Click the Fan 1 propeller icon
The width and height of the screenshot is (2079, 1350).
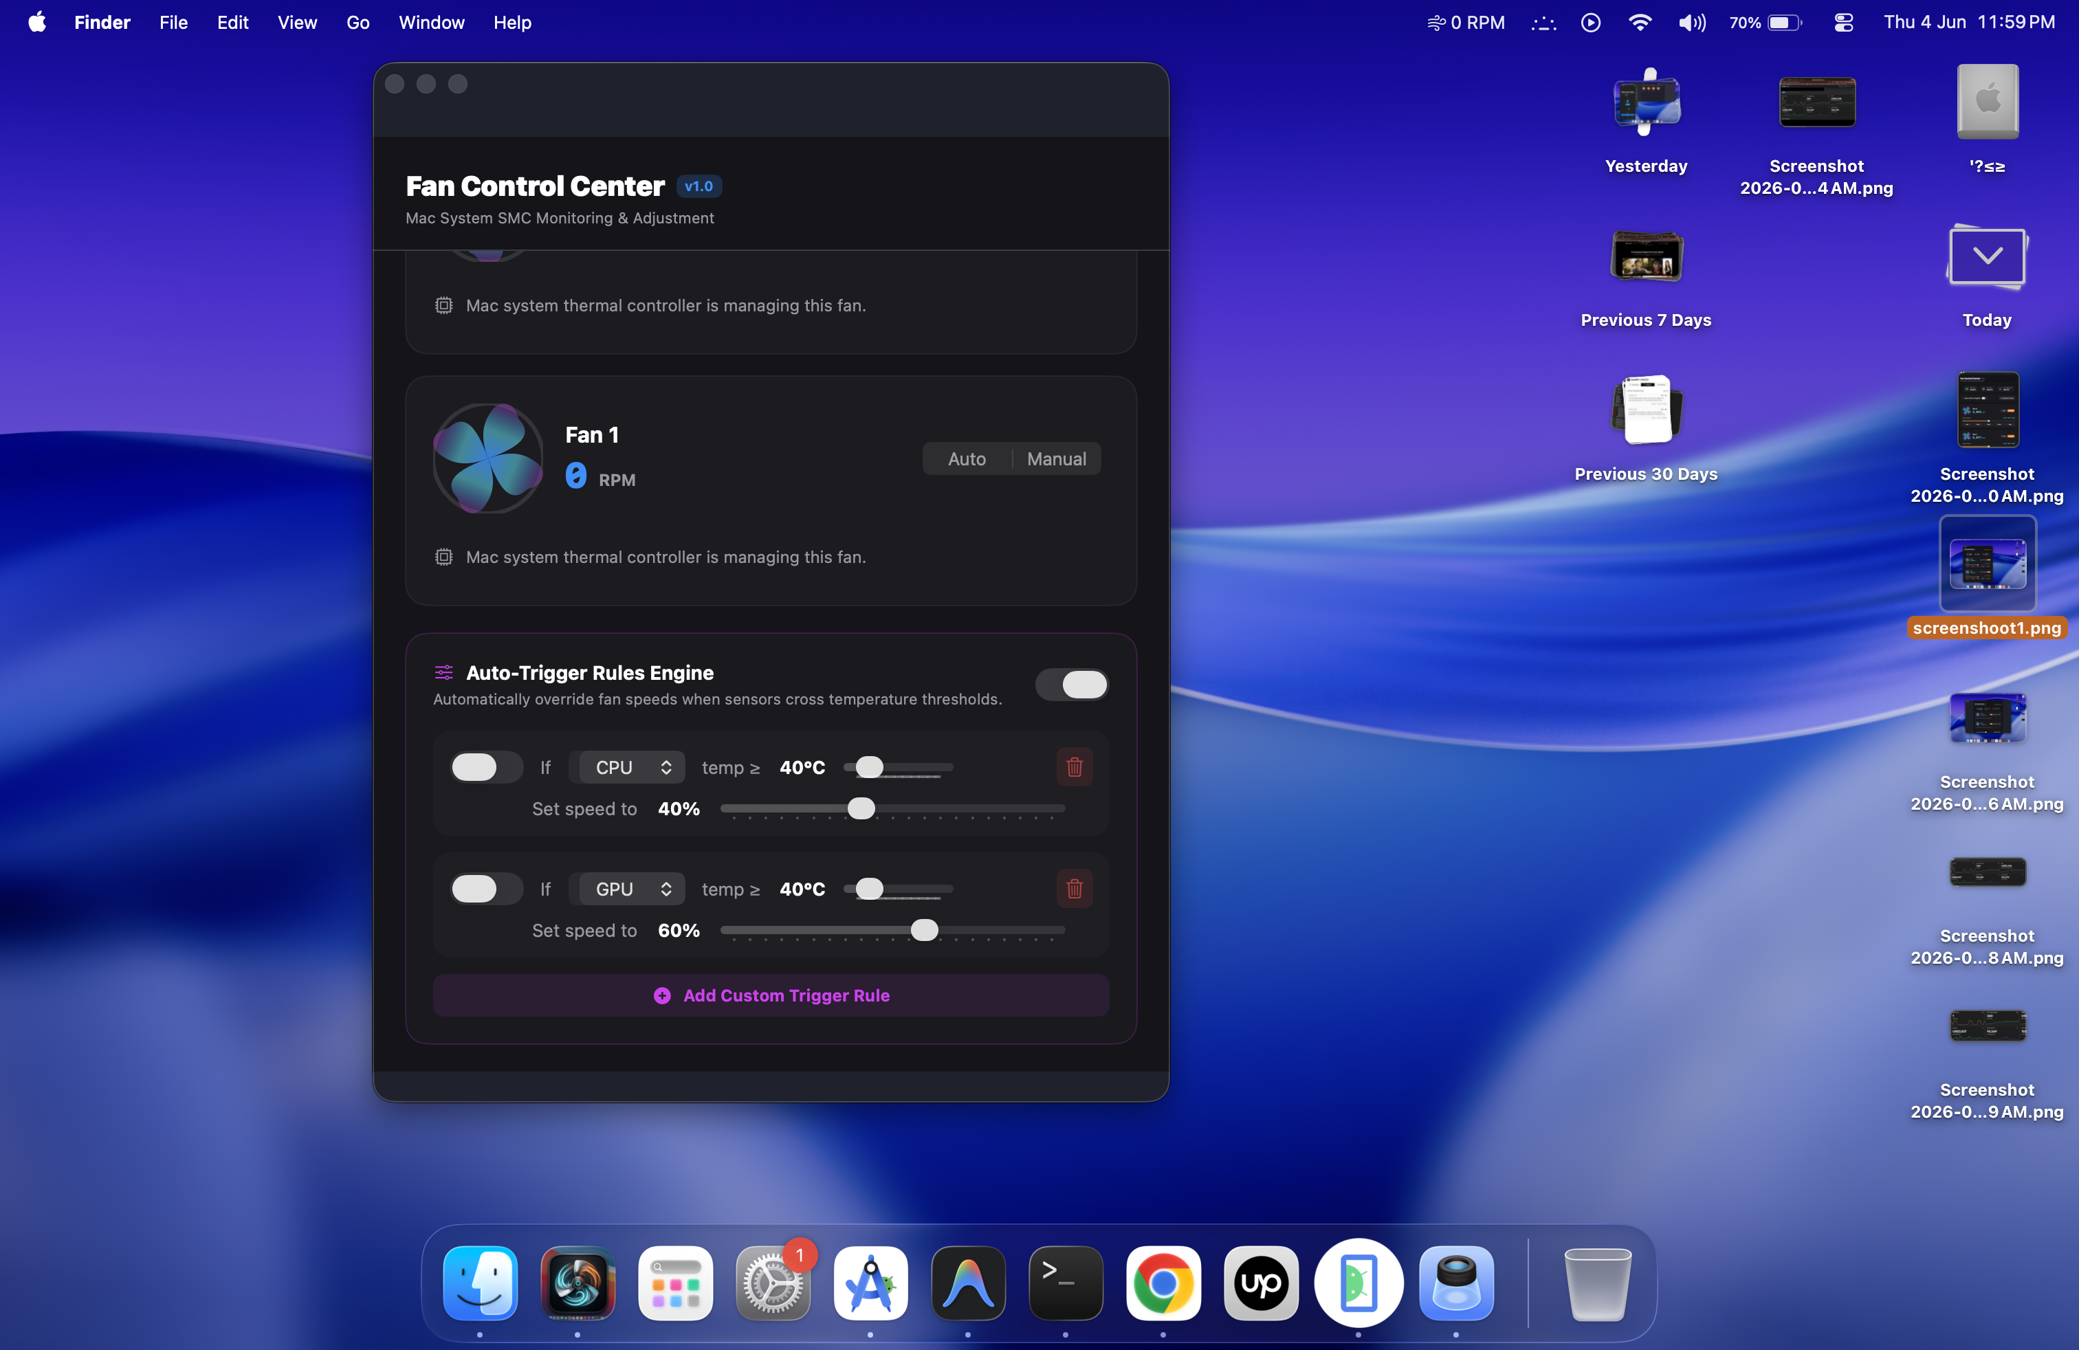(x=488, y=458)
